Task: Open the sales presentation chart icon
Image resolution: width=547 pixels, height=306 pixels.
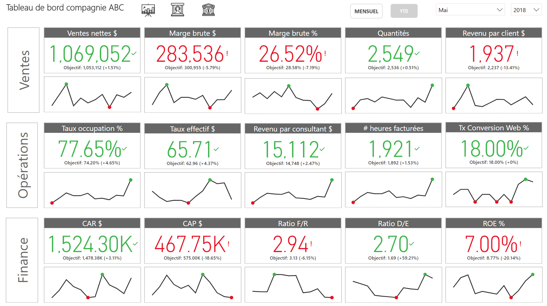Action: pyautogui.click(x=148, y=10)
